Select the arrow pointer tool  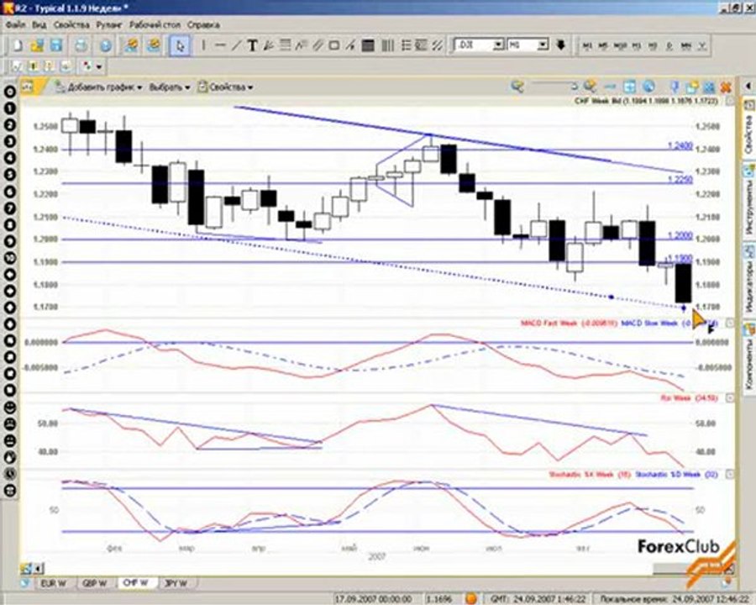[180, 46]
